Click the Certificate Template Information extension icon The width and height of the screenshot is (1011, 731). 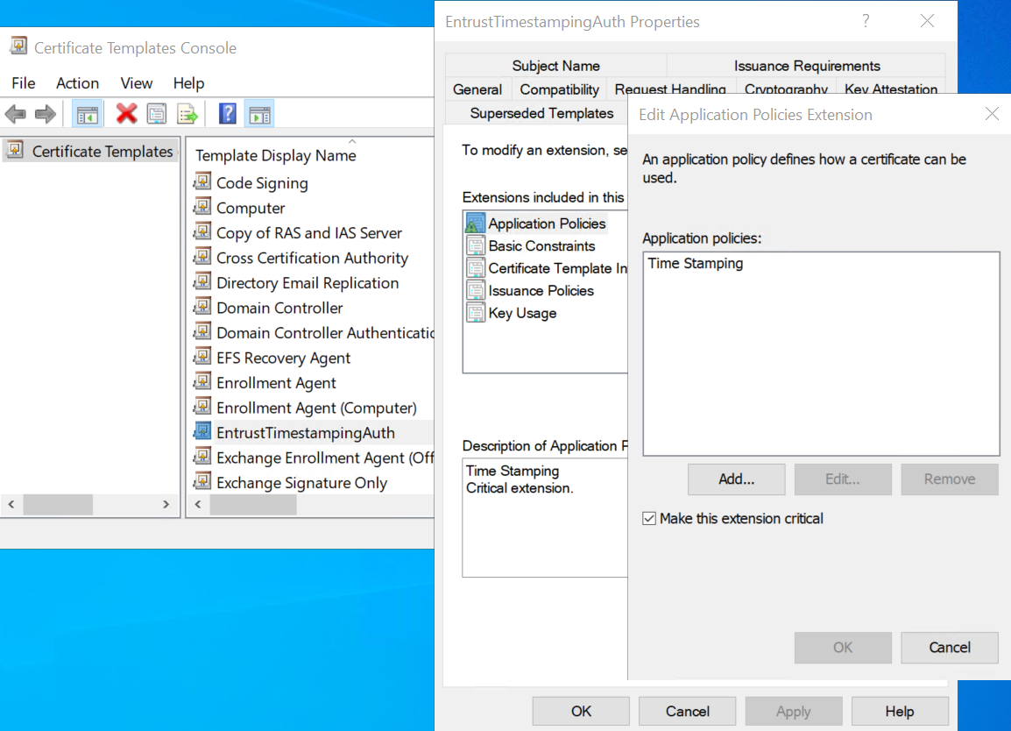475,267
